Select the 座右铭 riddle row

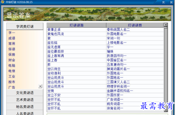coord(105,43)
